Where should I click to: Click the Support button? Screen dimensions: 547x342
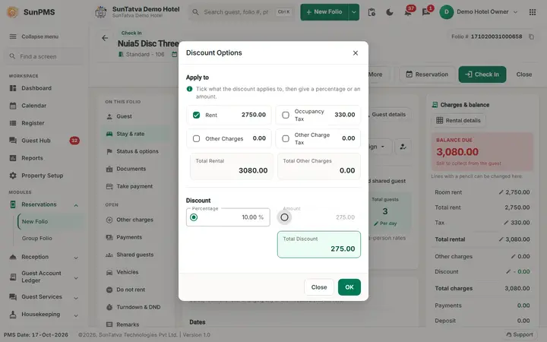pyautogui.click(x=520, y=334)
